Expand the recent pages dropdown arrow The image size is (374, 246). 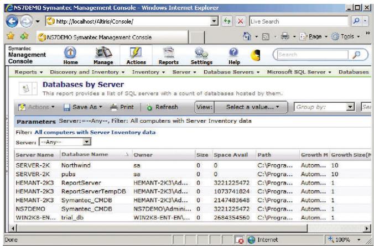point(38,22)
